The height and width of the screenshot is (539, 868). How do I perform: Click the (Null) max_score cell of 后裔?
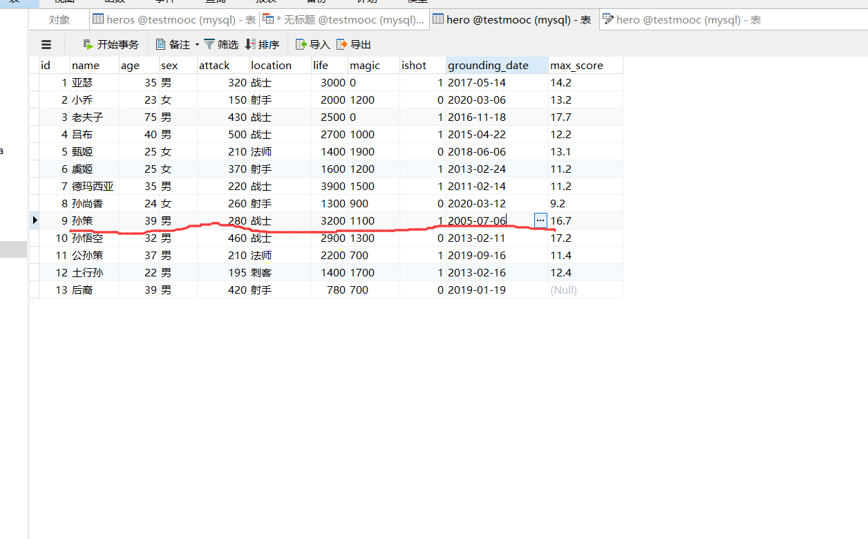(x=586, y=290)
